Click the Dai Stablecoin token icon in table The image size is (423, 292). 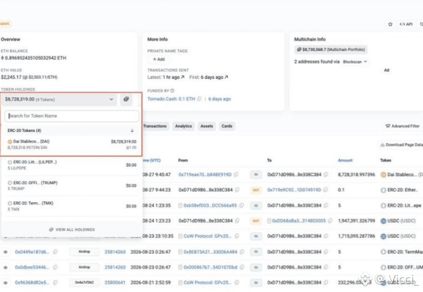coord(383,175)
